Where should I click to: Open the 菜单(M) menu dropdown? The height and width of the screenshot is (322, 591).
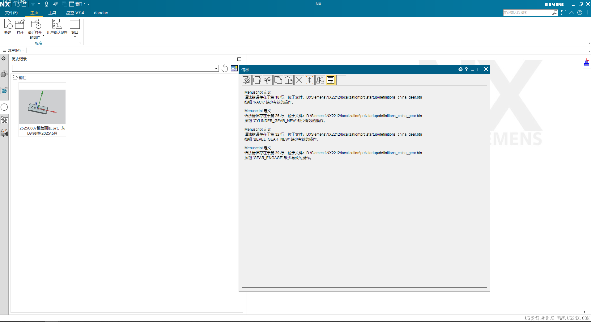[x=13, y=50]
